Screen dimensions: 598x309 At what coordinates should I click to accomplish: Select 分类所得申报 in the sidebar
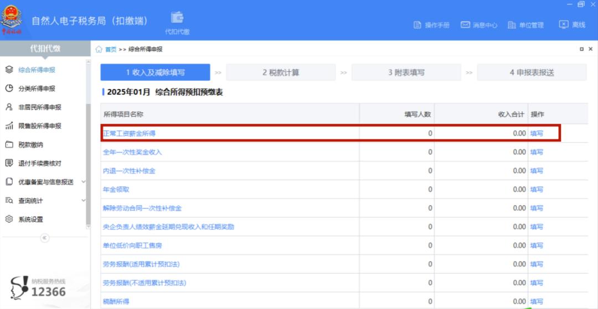(37, 88)
